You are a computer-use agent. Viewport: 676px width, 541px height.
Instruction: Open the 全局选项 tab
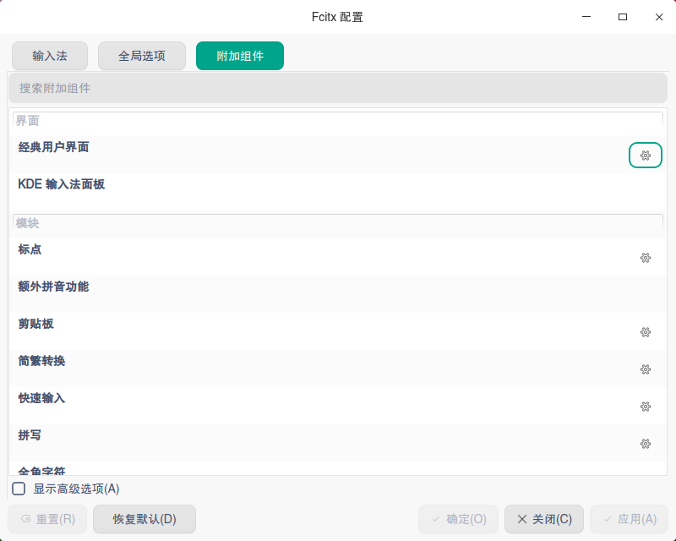point(141,56)
